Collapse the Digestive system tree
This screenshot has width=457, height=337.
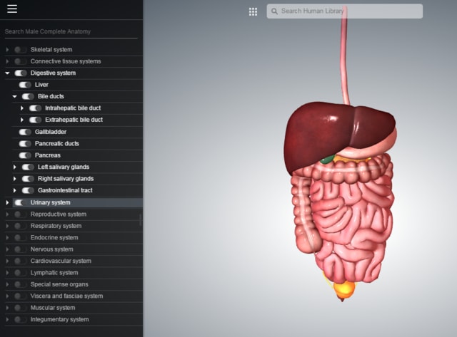pos(7,73)
